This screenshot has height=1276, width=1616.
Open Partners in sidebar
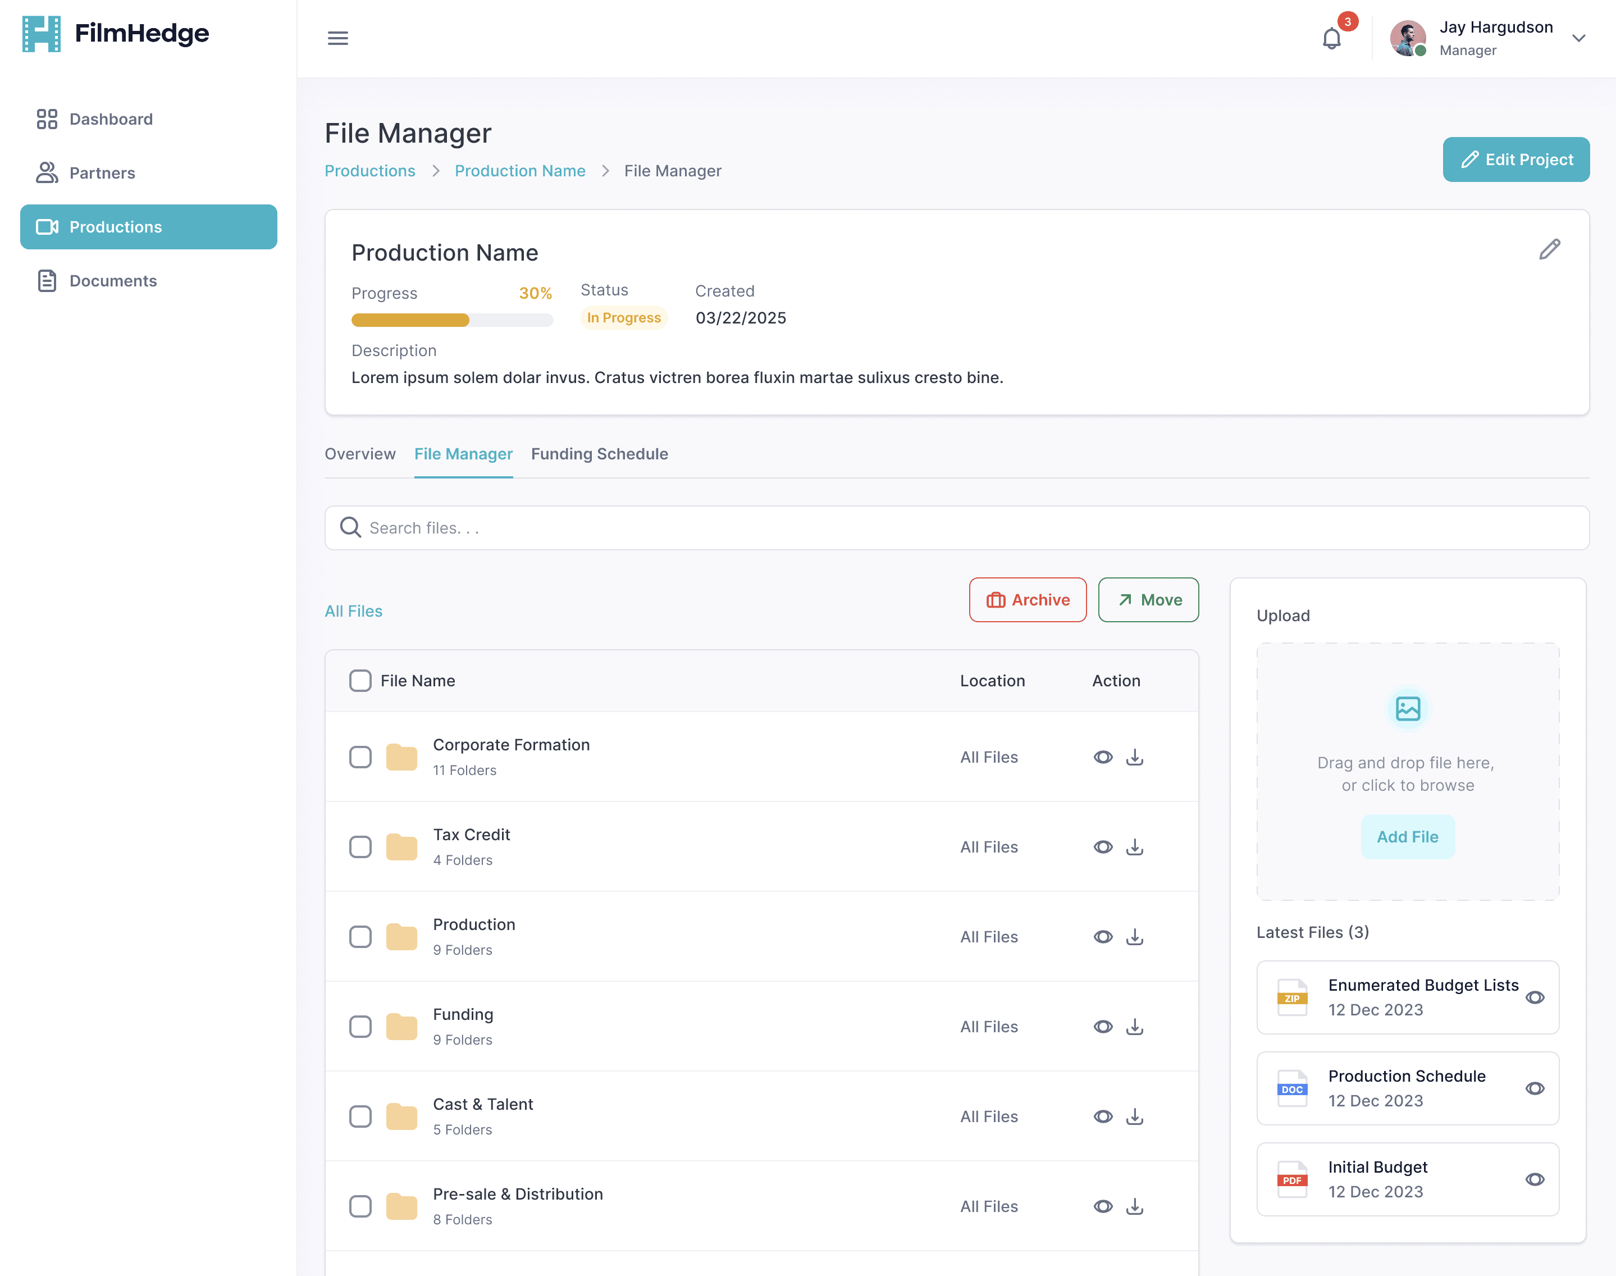(x=149, y=172)
